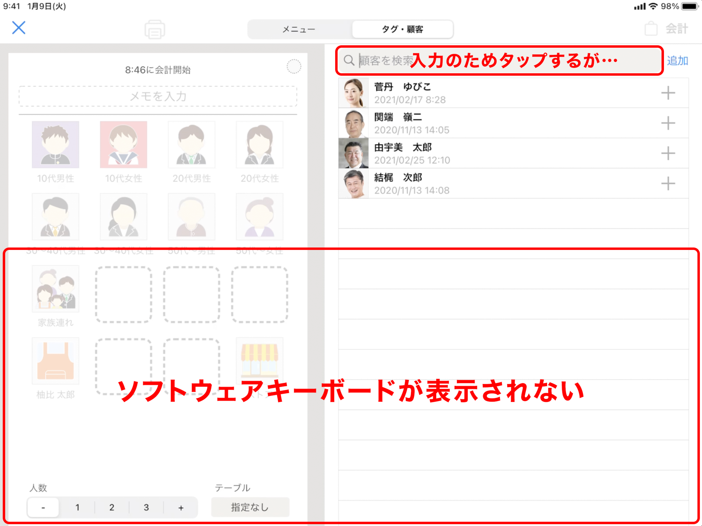Viewport: 702px width, 526px height.
Task: Tap date 2021/02/25 12:10
Action: tap(412, 160)
